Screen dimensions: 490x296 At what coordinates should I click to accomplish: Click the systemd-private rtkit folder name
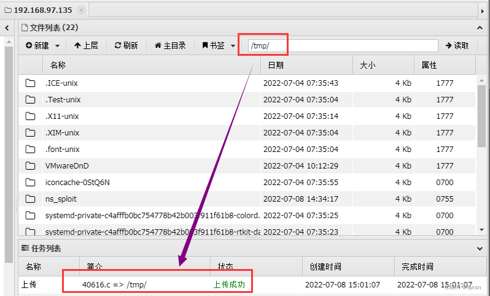(152, 232)
